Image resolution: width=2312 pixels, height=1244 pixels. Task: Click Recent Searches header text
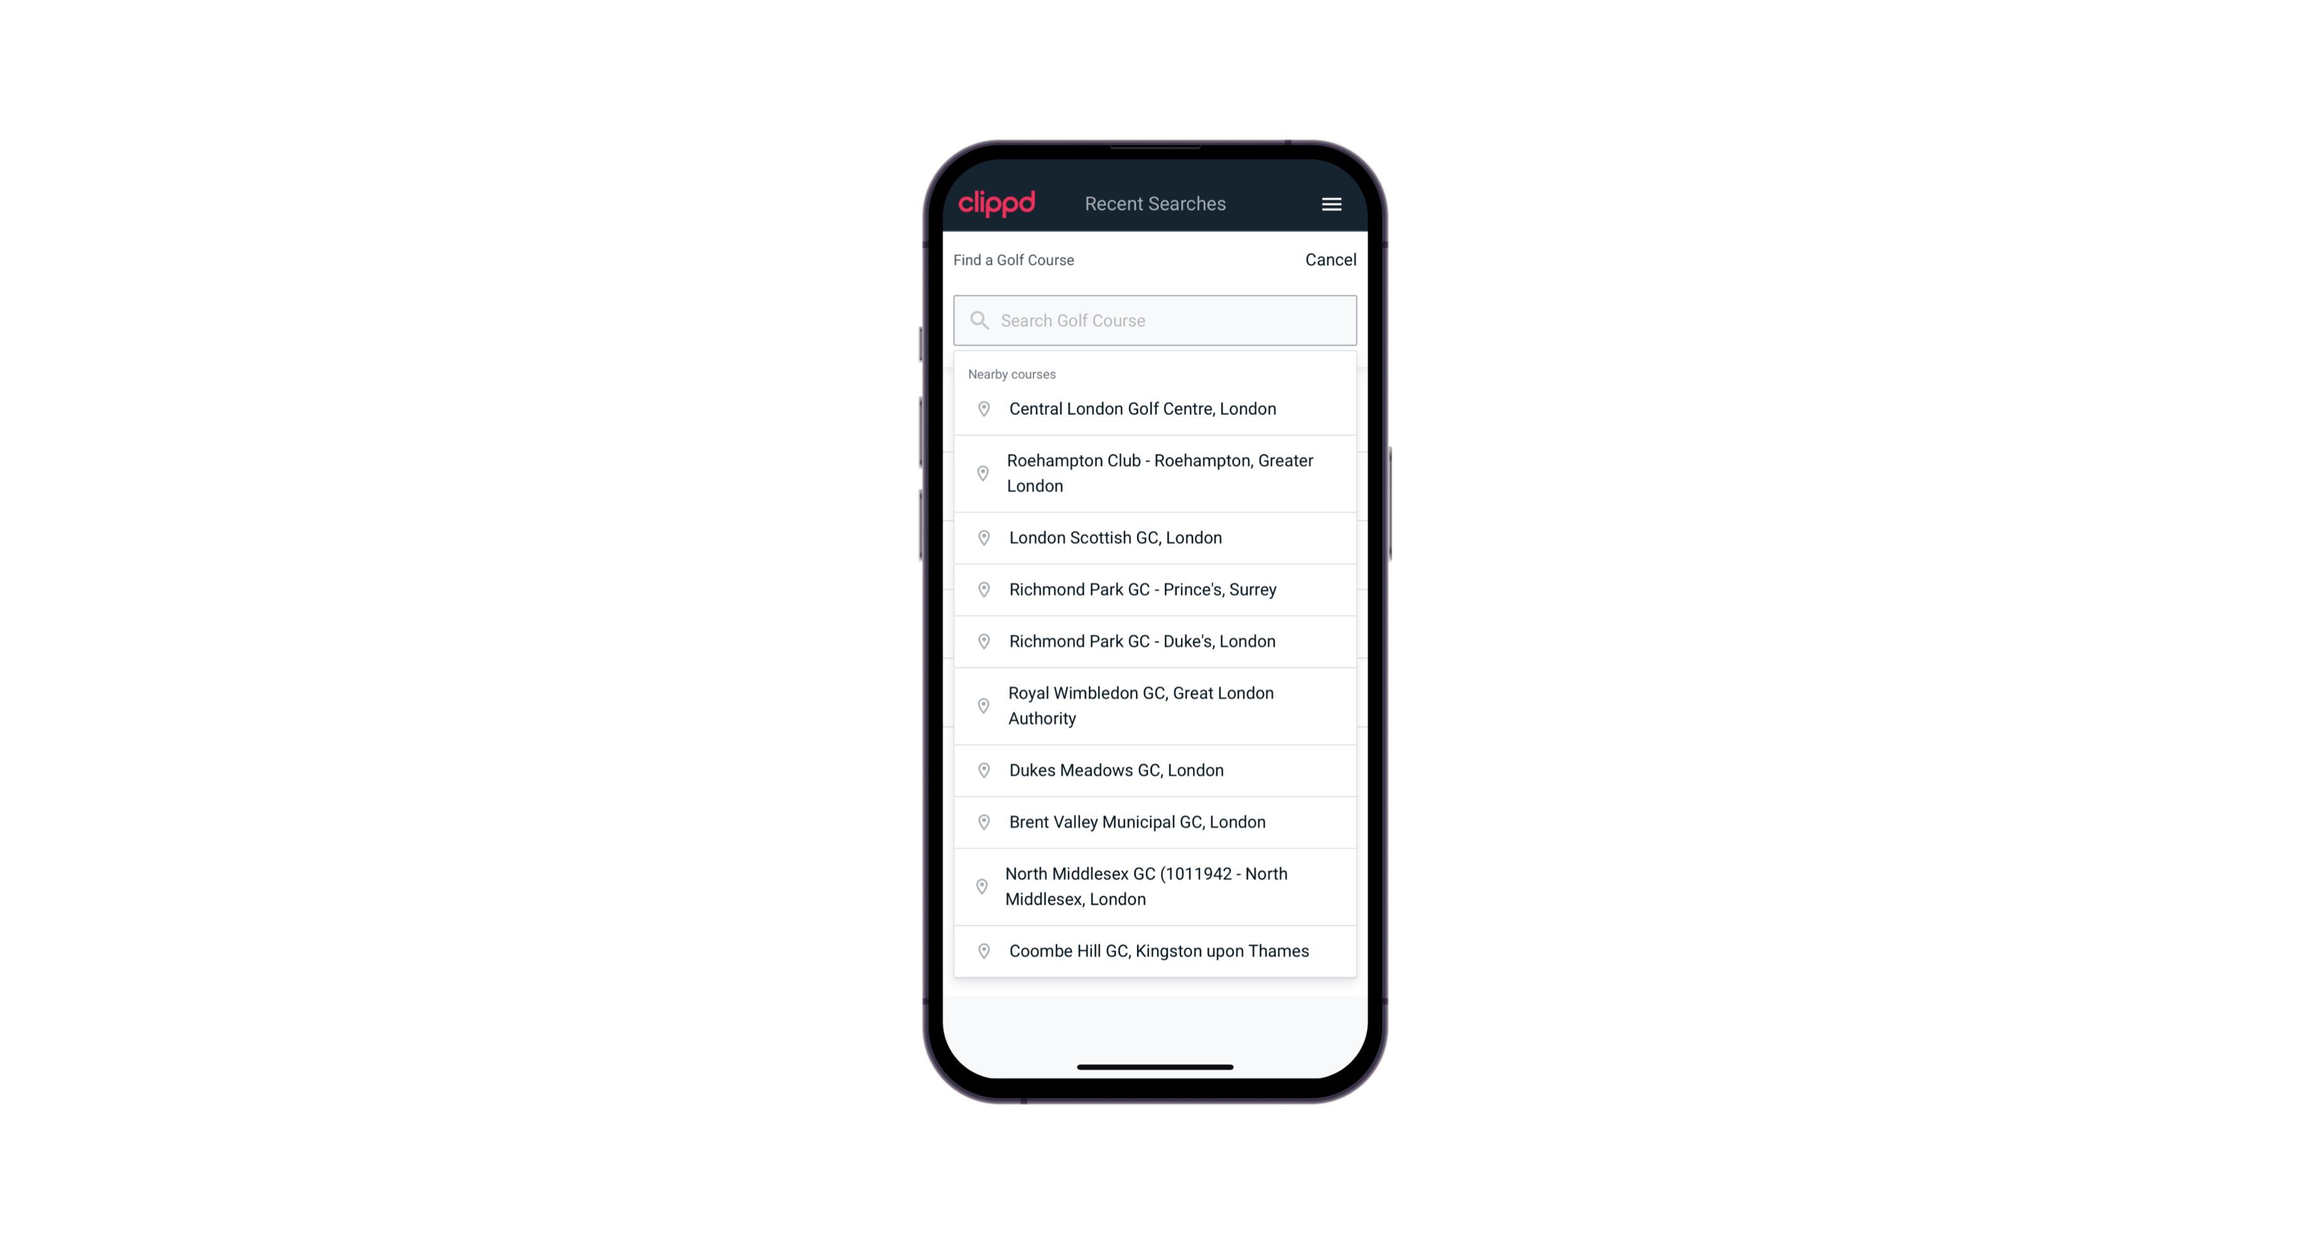(x=1156, y=204)
